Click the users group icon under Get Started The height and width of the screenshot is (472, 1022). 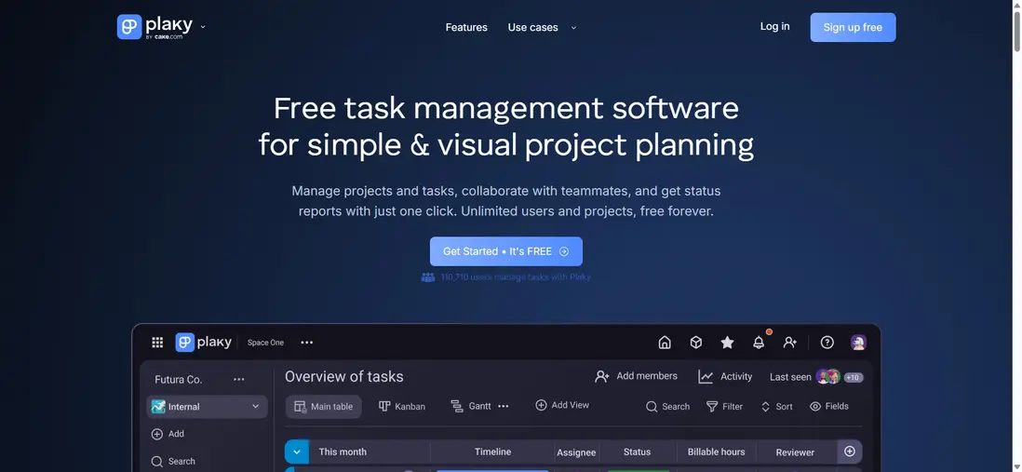pos(427,277)
